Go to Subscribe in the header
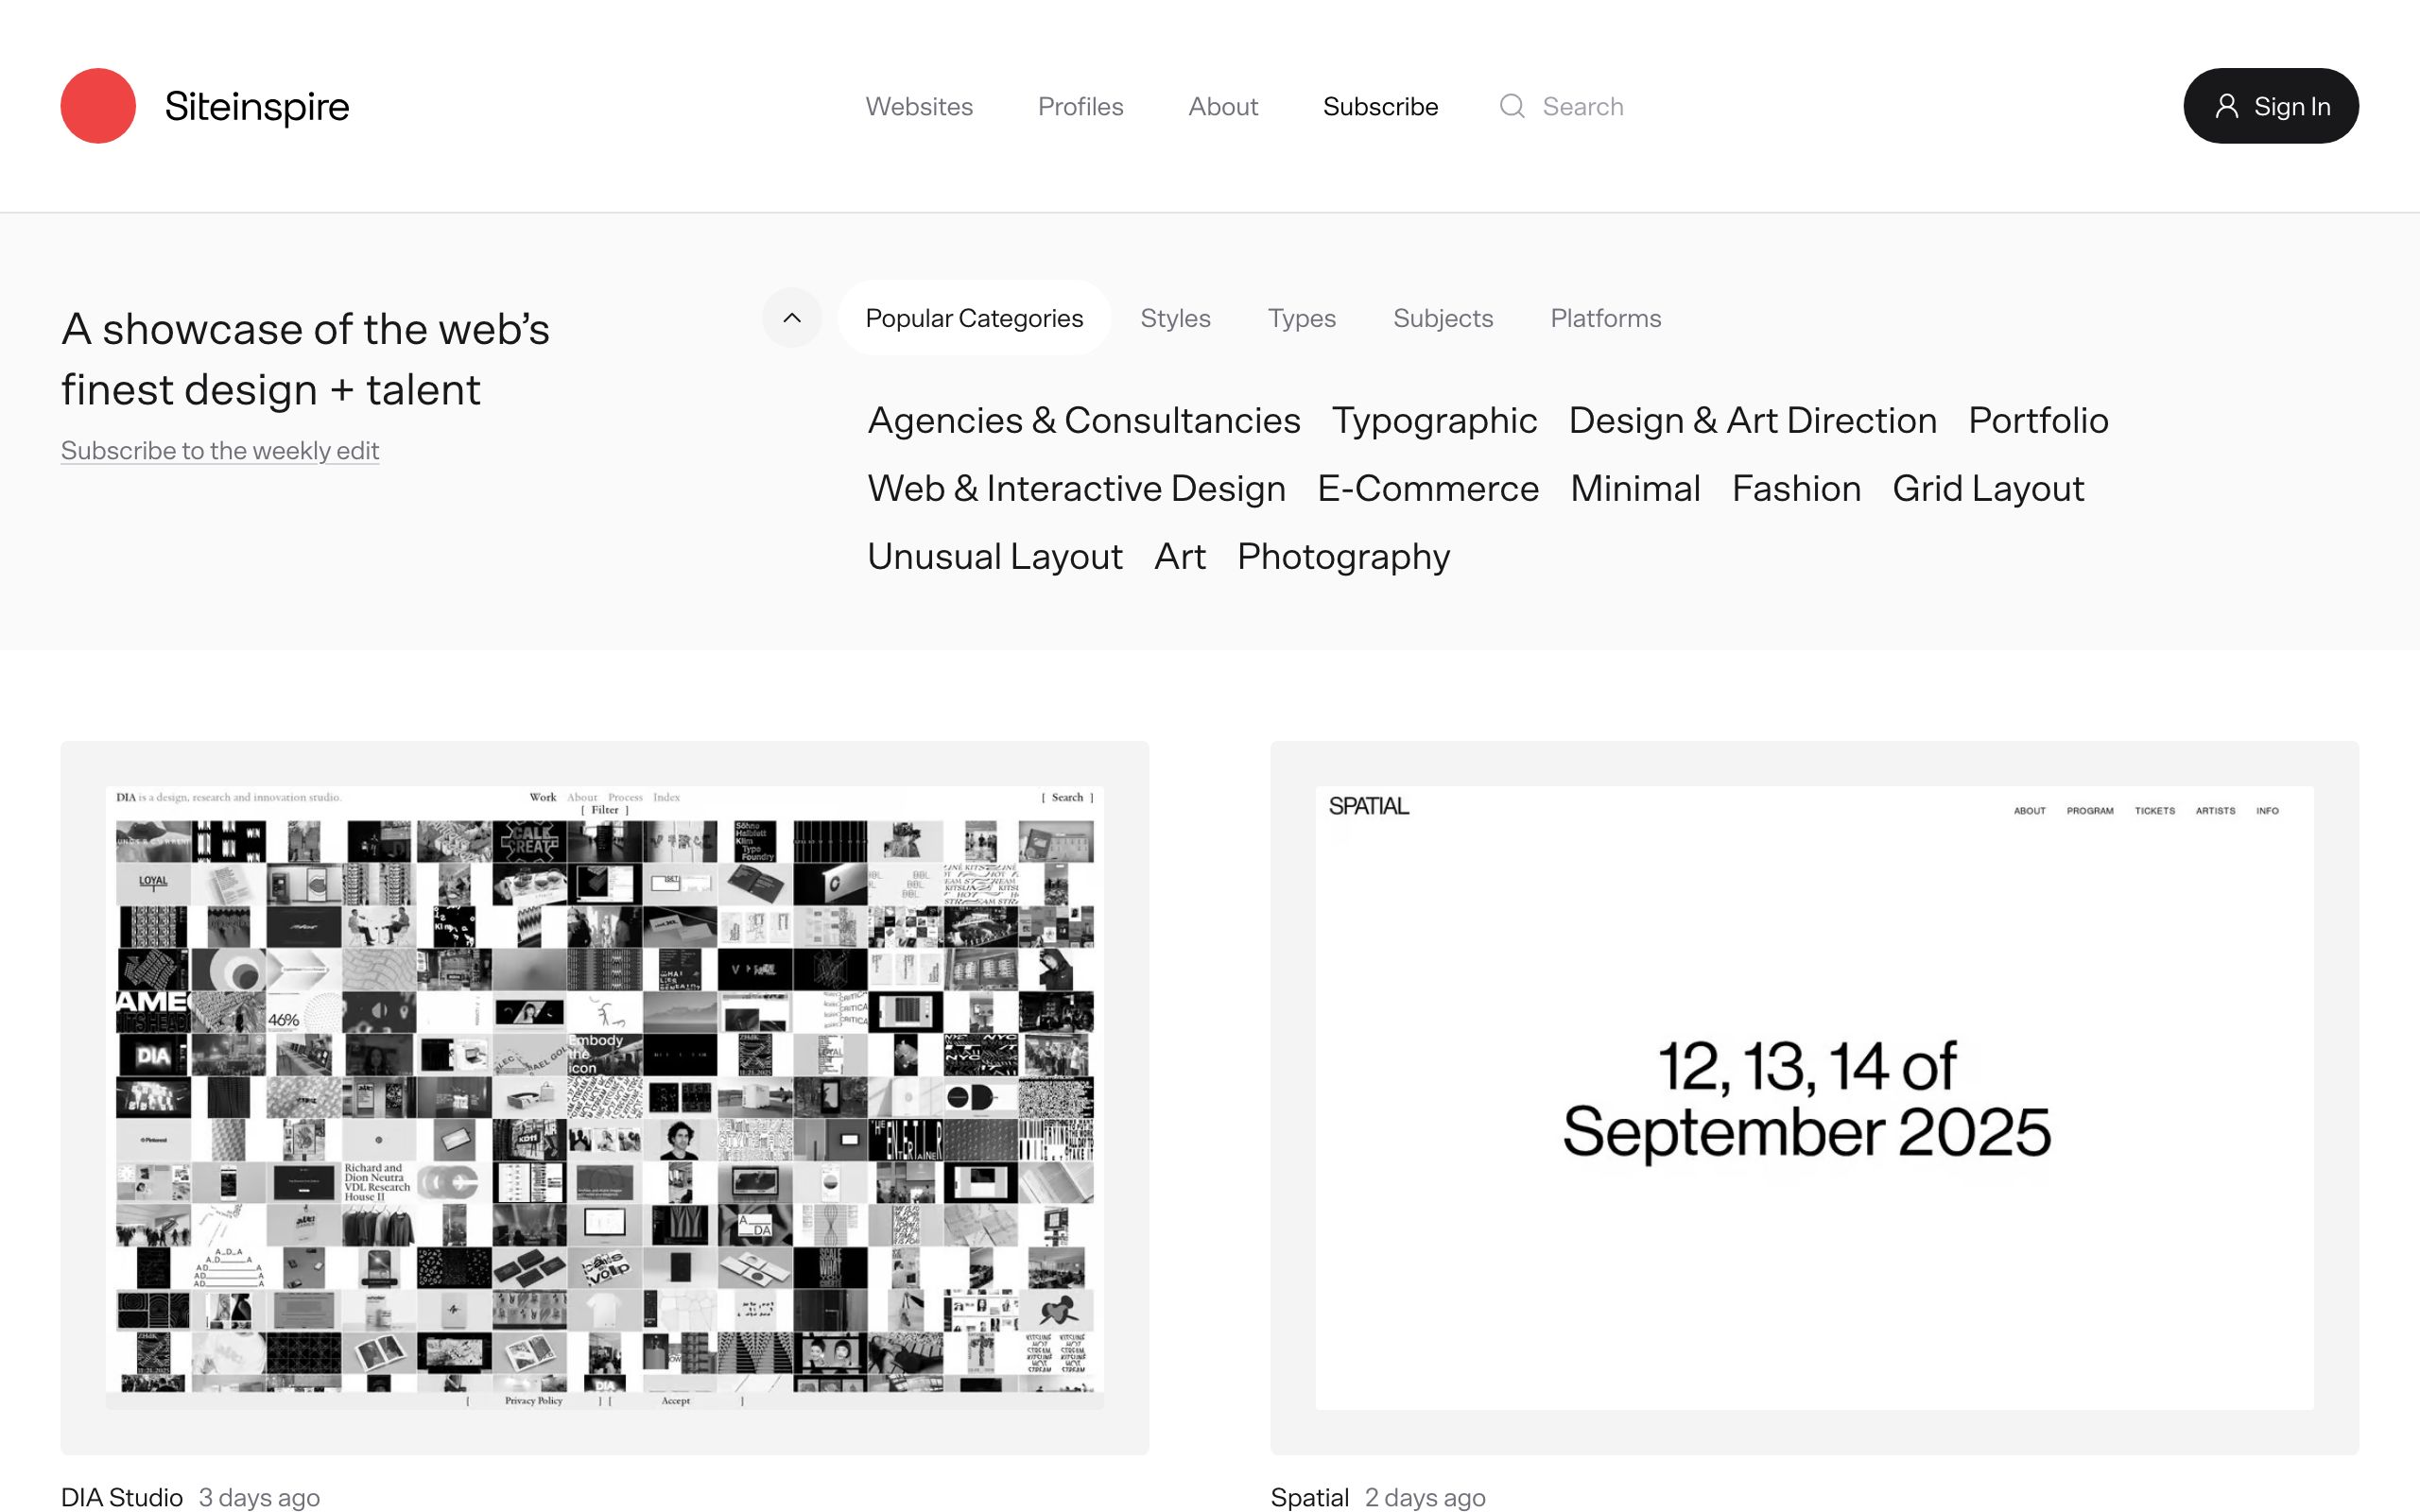2420x1512 pixels. [x=1380, y=106]
